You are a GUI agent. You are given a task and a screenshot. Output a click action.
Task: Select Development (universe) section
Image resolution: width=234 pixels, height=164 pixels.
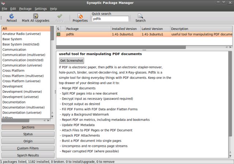pos(26,97)
